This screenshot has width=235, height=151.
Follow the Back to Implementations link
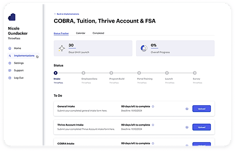pyautogui.click(x=68, y=14)
